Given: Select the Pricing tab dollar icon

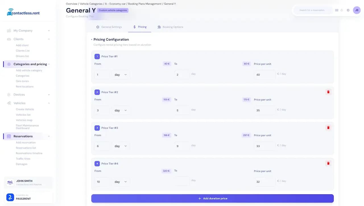Looking at the screenshot, I should tap(135, 27).
